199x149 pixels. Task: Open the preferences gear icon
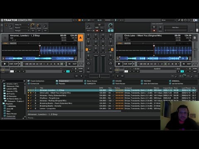pyautogui.click(x=182, y=20)
